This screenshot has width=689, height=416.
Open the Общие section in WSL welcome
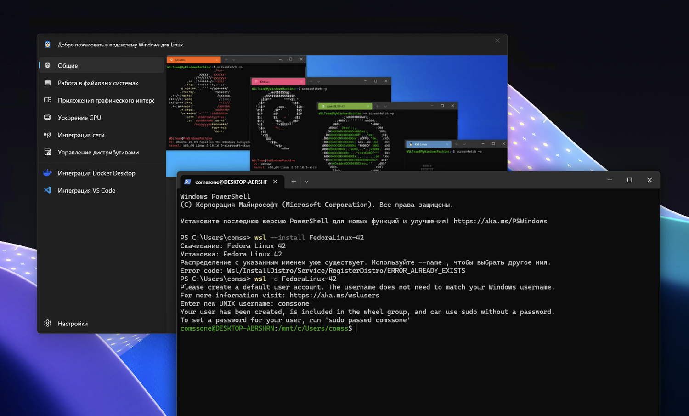102,65
